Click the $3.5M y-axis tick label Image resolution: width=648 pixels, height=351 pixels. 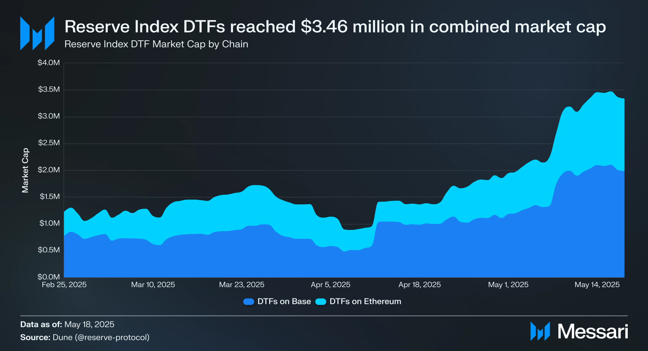[x=49, y=89]
